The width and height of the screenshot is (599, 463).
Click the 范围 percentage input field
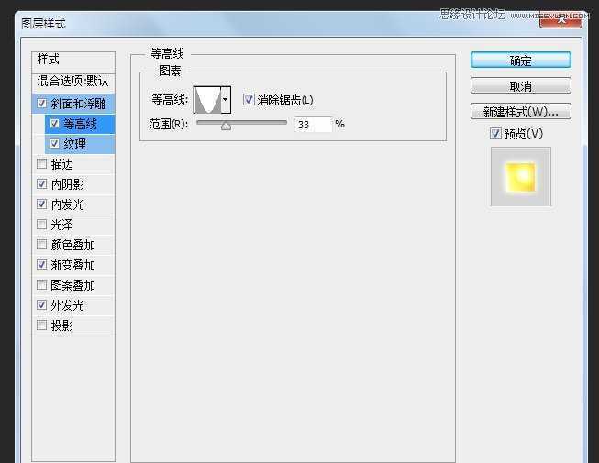[313, 125]
